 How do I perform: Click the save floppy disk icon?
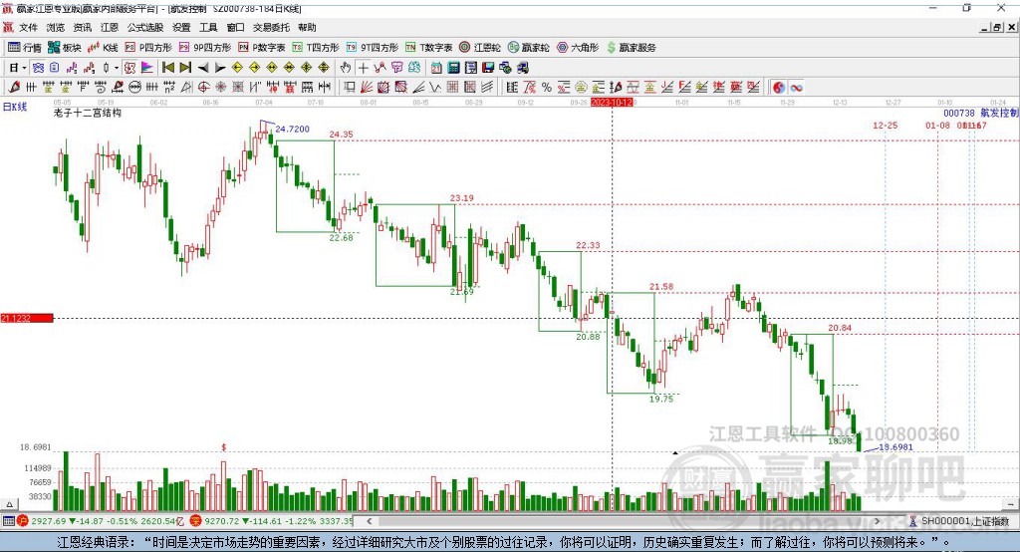[488, 68]
